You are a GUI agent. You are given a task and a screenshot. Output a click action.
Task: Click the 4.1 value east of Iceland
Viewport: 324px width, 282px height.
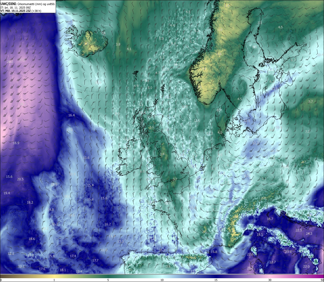click(129, 49)
